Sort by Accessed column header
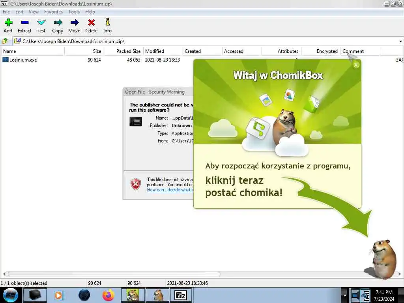Screen dimensions: 404x303 [242, 51]
